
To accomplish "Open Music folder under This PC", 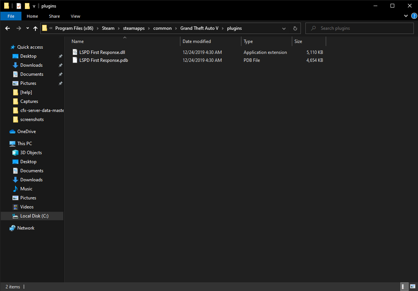I will click(26, 189).
